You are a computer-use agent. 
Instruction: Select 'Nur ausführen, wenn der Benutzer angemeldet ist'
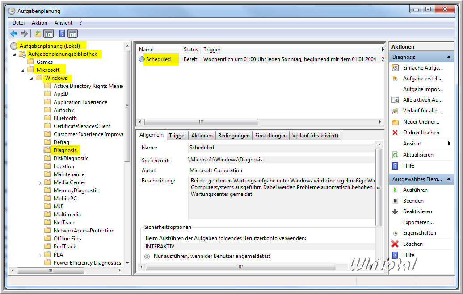(147, 257)
